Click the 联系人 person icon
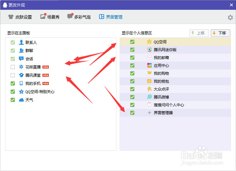The width and height of the screenshot is (236, 171). 21,42
